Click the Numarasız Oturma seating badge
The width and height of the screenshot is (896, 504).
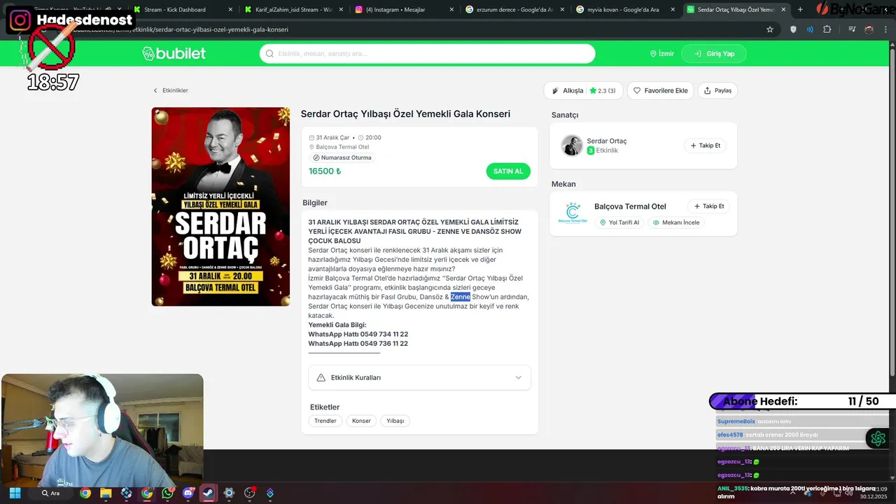tap(342, 157)
